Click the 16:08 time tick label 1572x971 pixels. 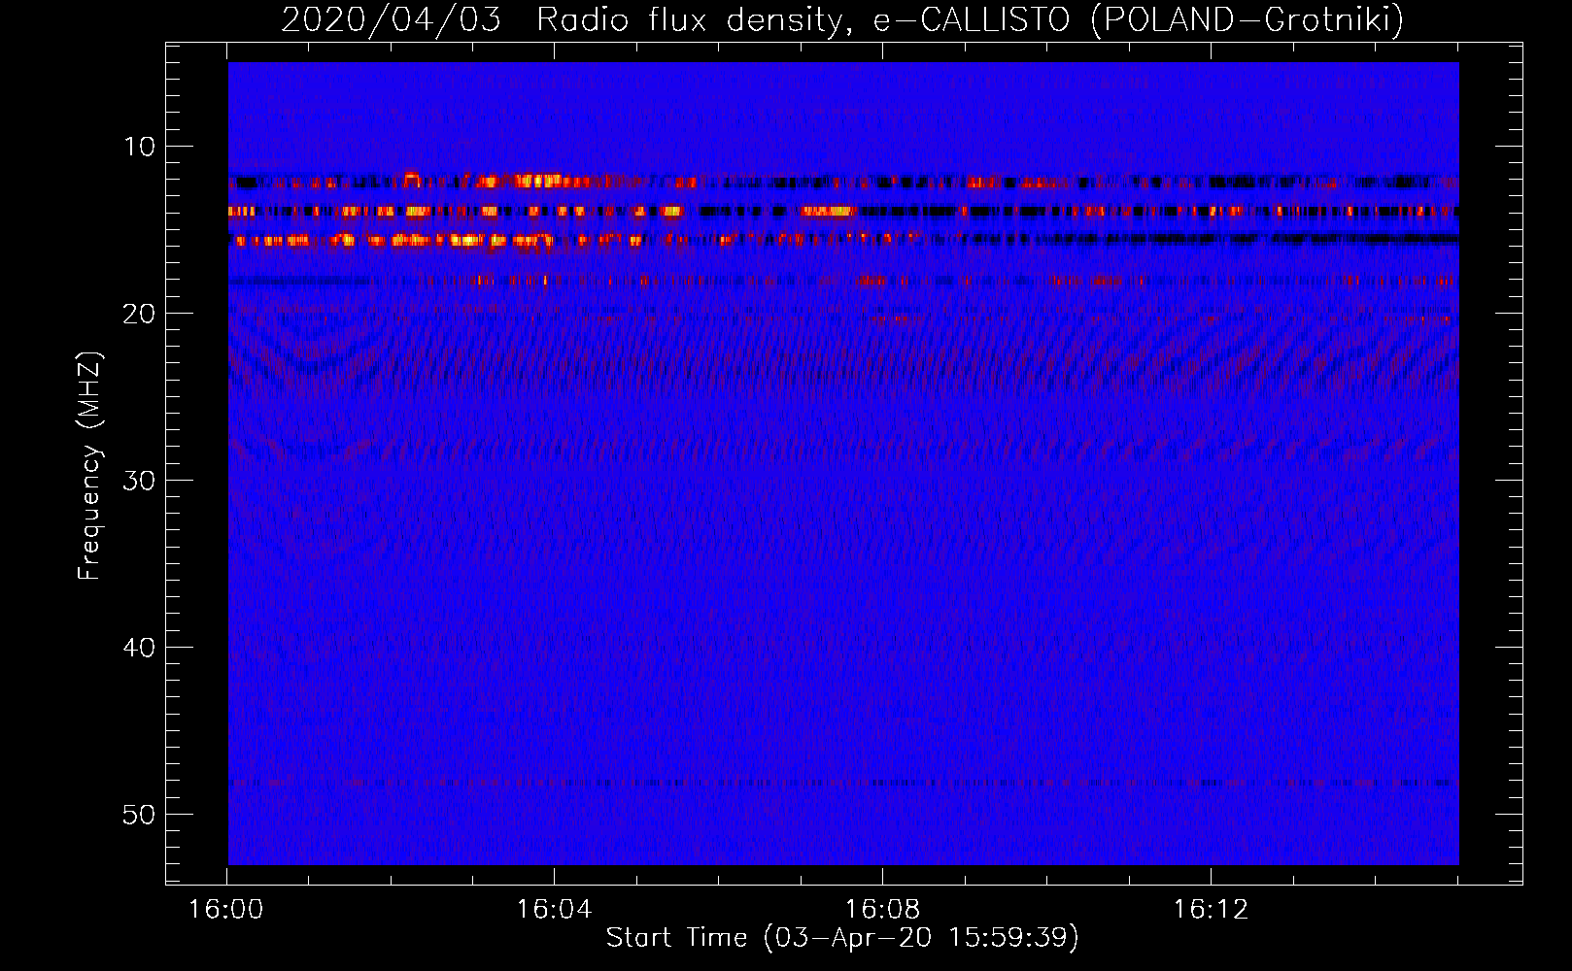[882, 910]
